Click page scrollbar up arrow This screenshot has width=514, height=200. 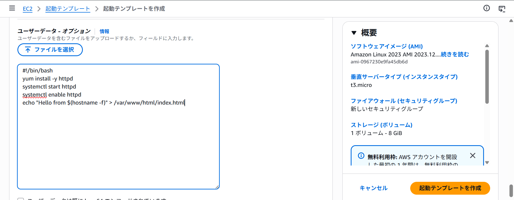point(511,21)
